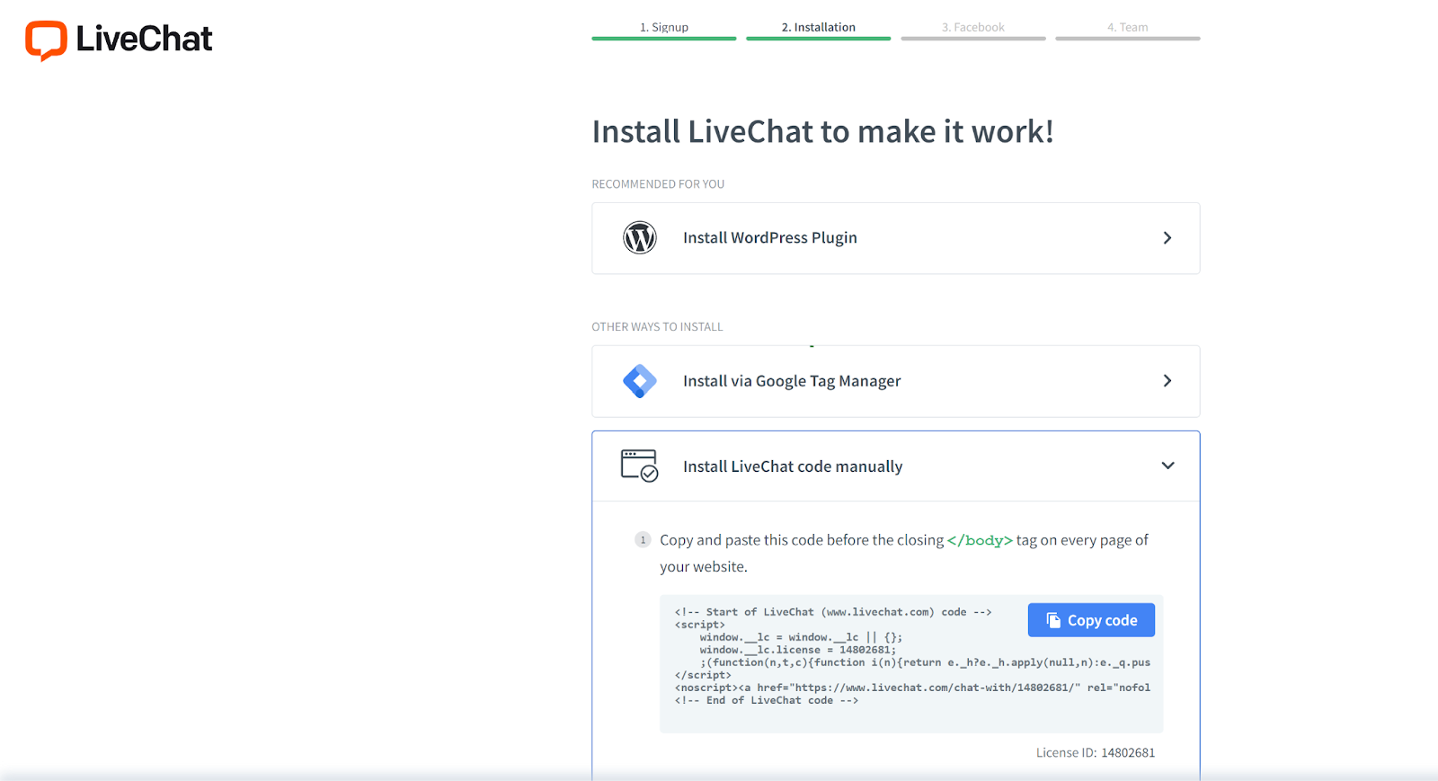
Task: Click the copy icon inside Copy code button
Action: click(1053, 620)
